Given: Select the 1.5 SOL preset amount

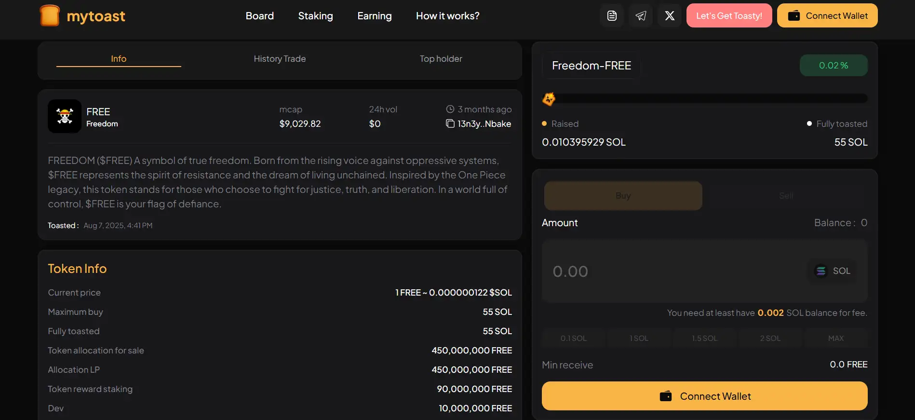Looking at the screenshot, I should (704, 339).
